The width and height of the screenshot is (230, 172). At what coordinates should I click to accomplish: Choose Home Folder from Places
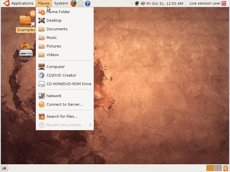[x=58, y=12]
